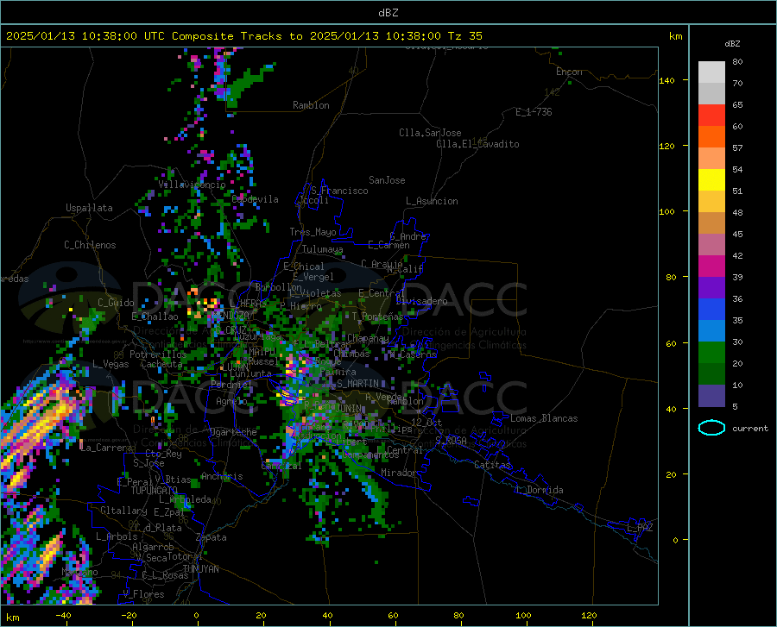Click the 'Ugarteche' map label
The image size is (777, 627).
point(233,432)
